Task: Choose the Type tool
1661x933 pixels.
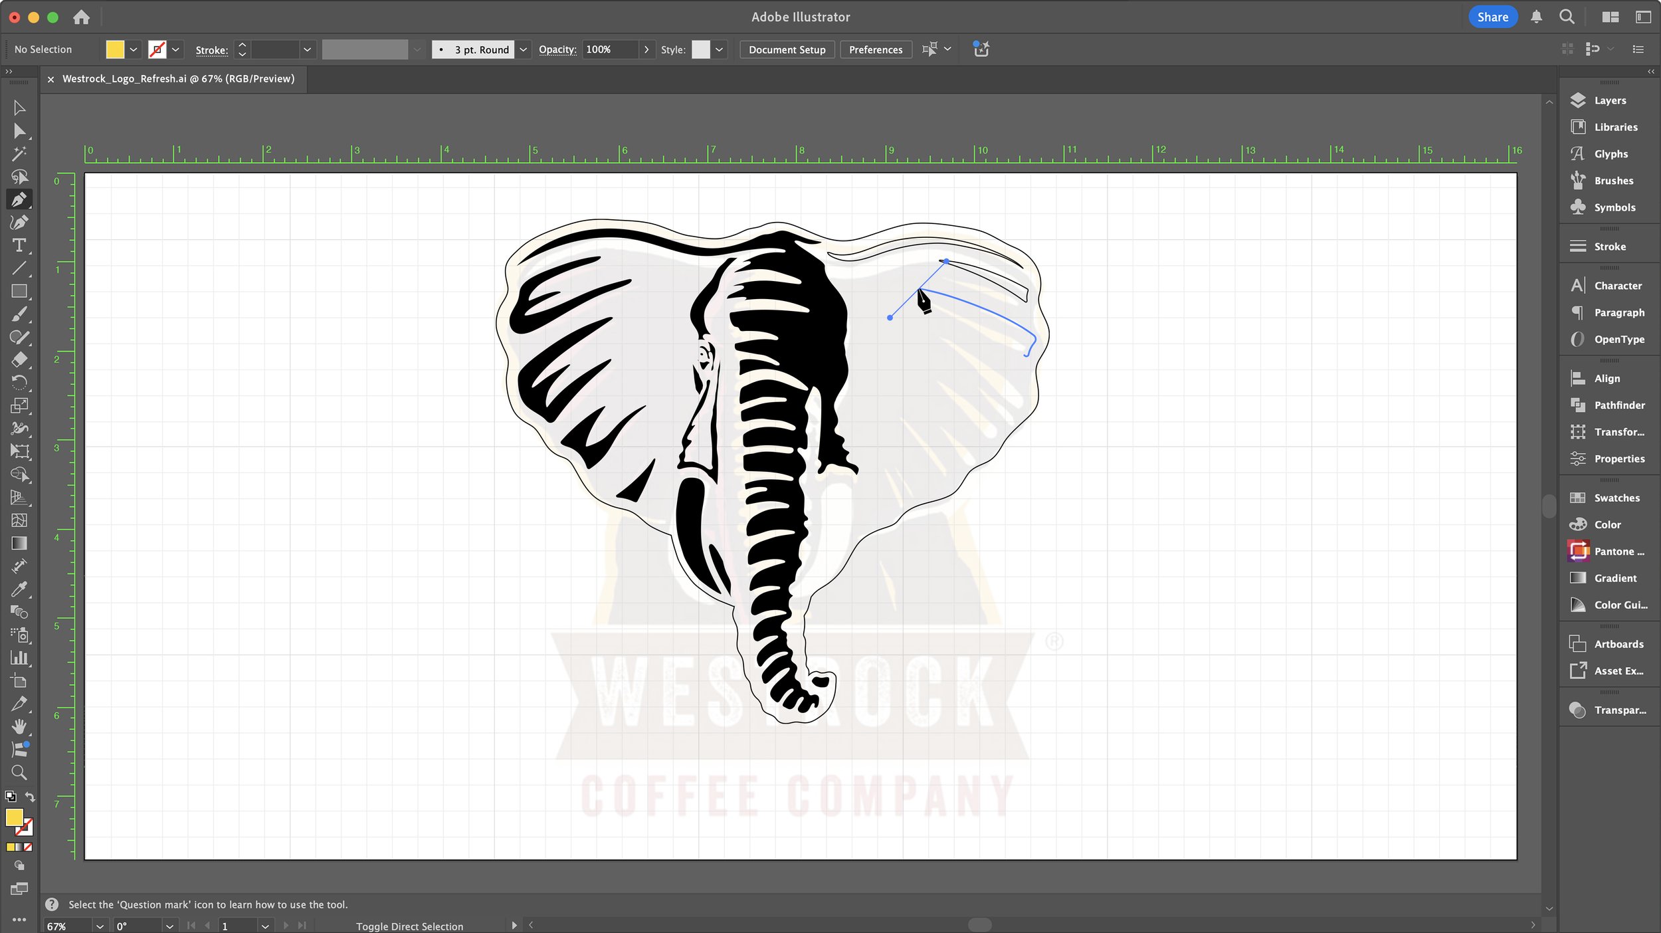Action: tap(19, 245)
